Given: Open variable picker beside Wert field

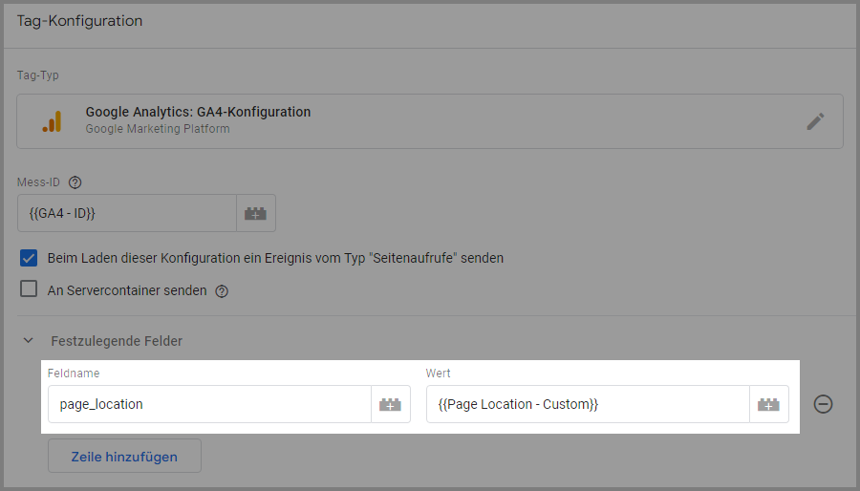Looking at the screenshot, I should (769, 404).
